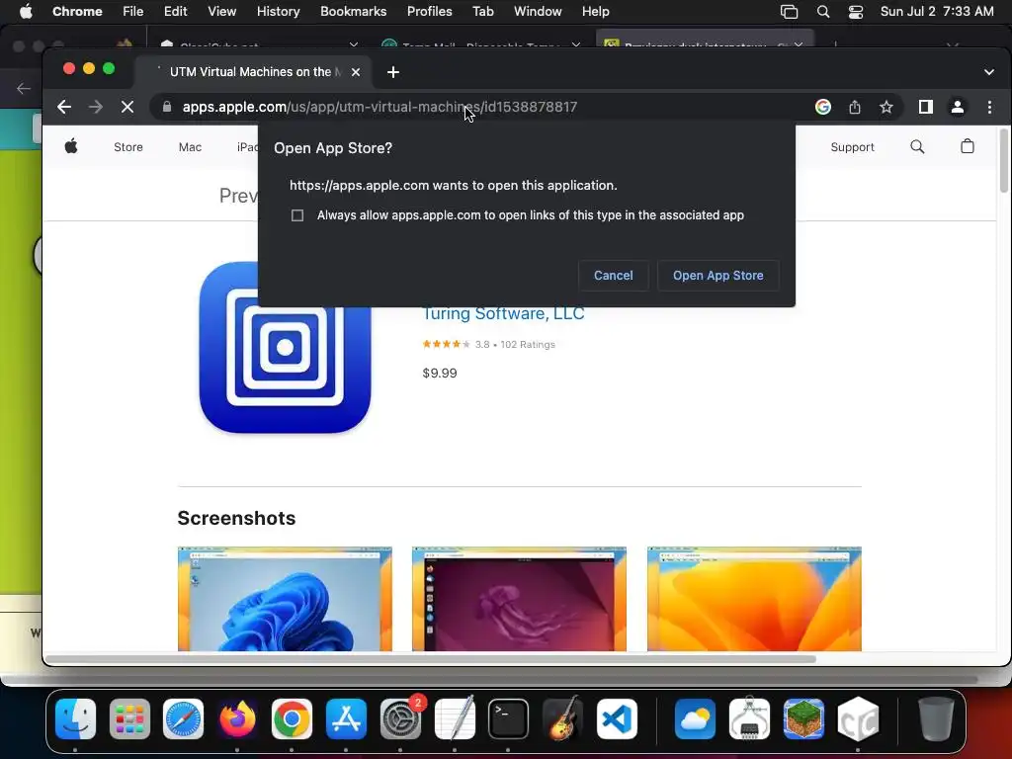Open Chrome three-dot menu

(989, 107)
